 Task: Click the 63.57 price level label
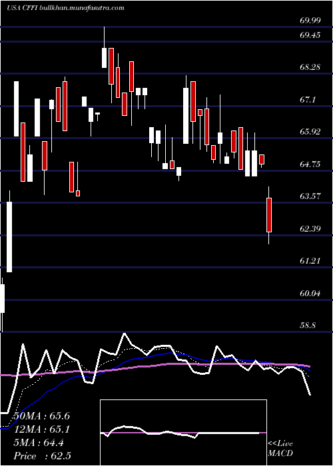[x=310, y=196]
